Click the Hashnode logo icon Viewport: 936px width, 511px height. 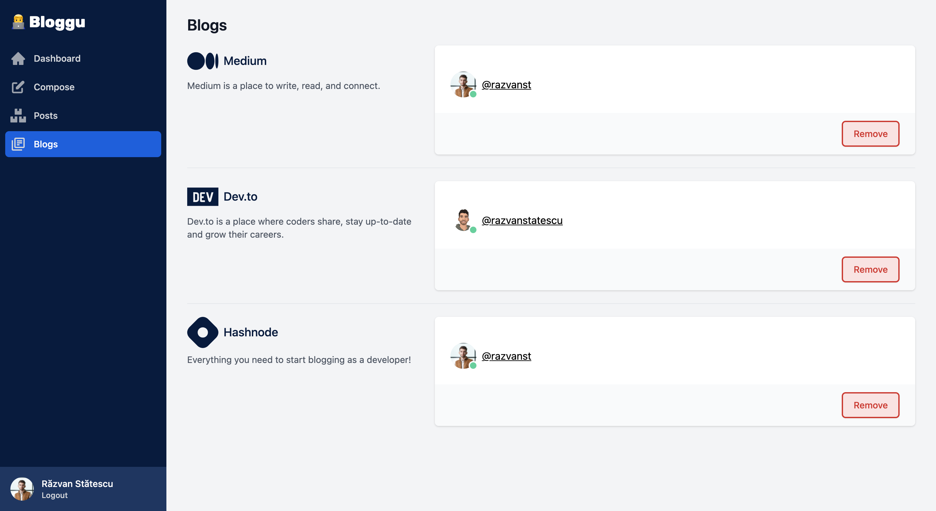pos(203,332)
